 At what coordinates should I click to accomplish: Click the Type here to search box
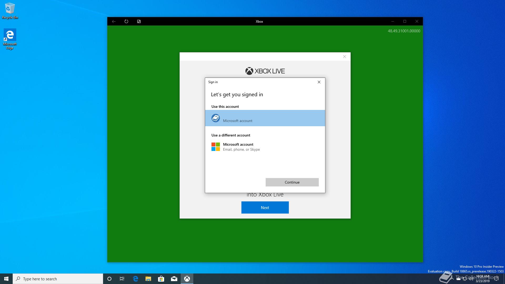pos(58,279)
